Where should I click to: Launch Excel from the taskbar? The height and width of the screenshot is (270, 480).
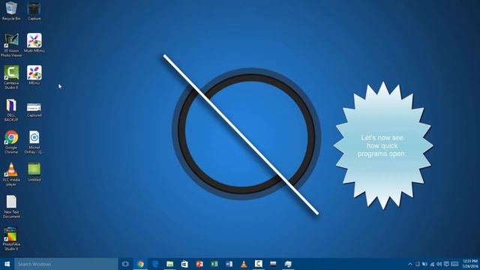tap(214, 264)
